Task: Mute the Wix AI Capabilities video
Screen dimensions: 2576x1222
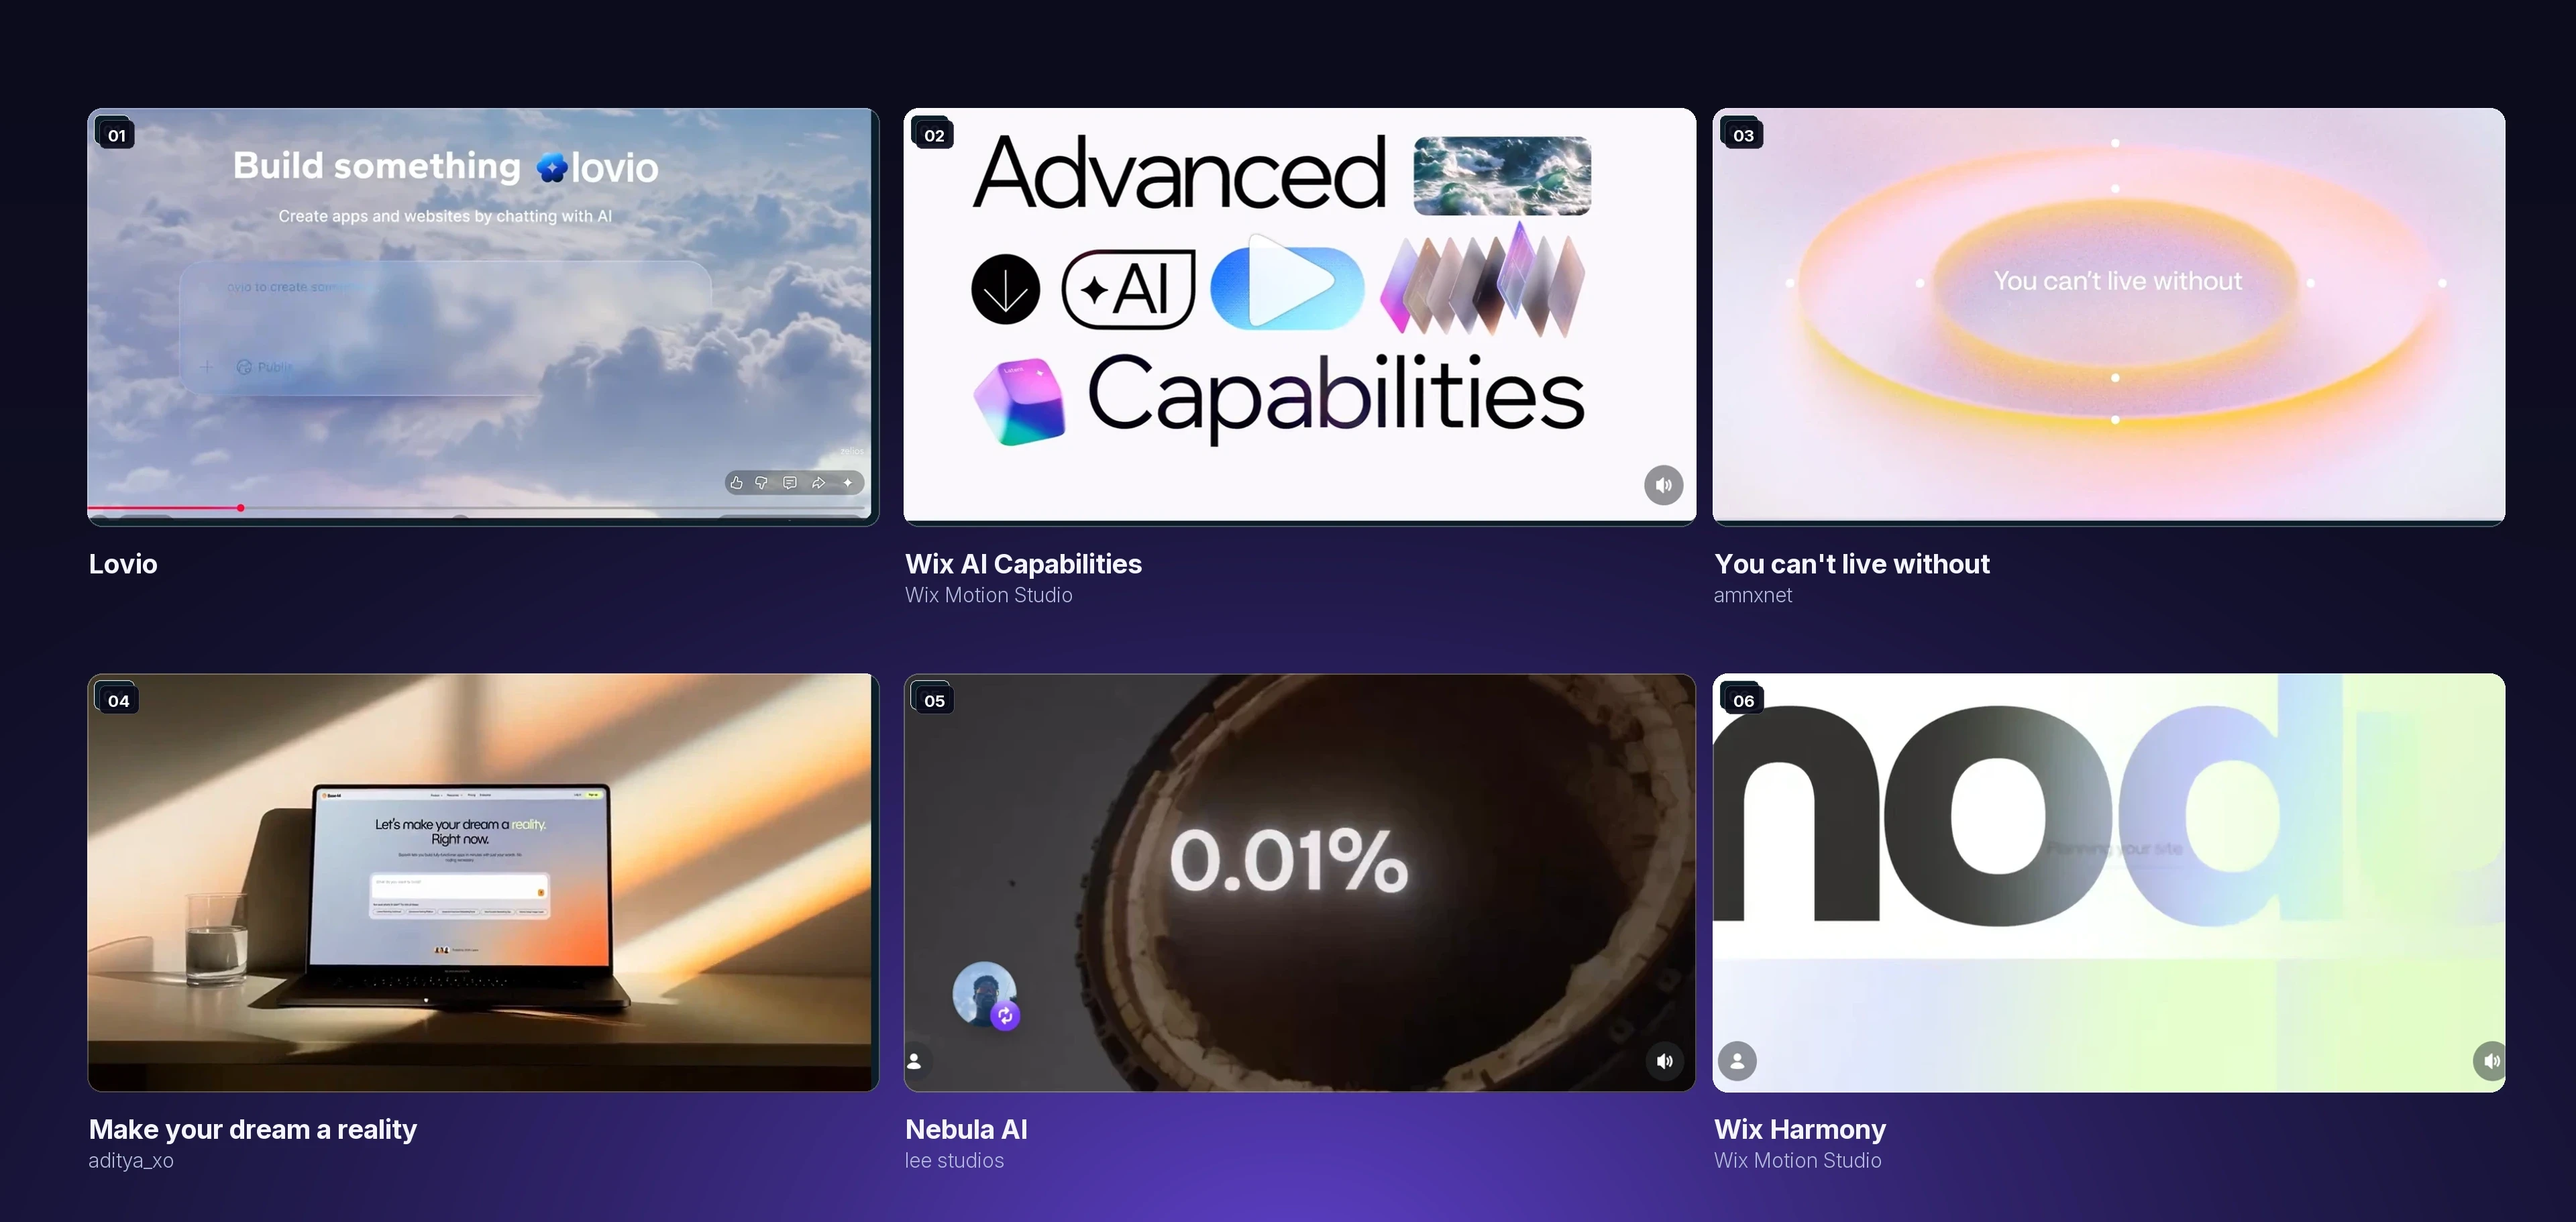Action: [x=1664, y=486]
